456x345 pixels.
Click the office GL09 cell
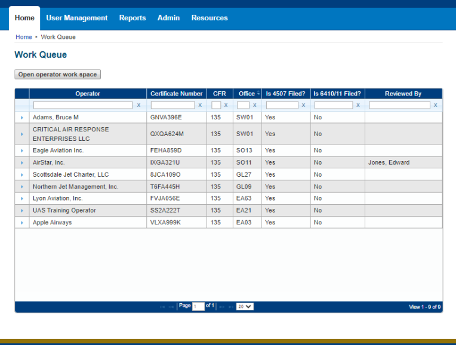point(247,187)
